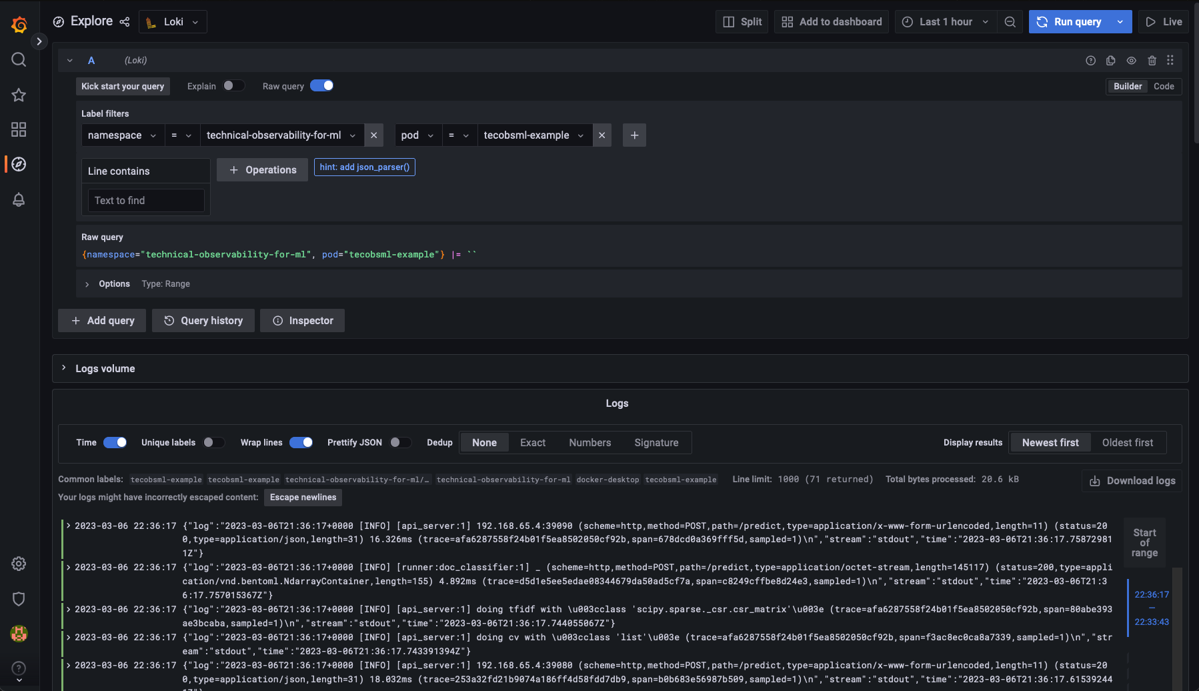The image size is (1199, 691).
Task: Open the Last 1 hour time picker
Action: click(x=946, y=22)
